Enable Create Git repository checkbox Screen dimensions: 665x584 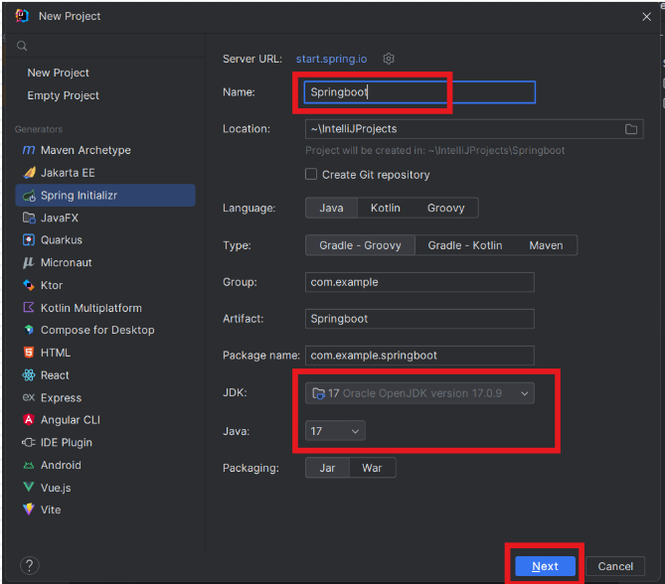click(311, 174)
